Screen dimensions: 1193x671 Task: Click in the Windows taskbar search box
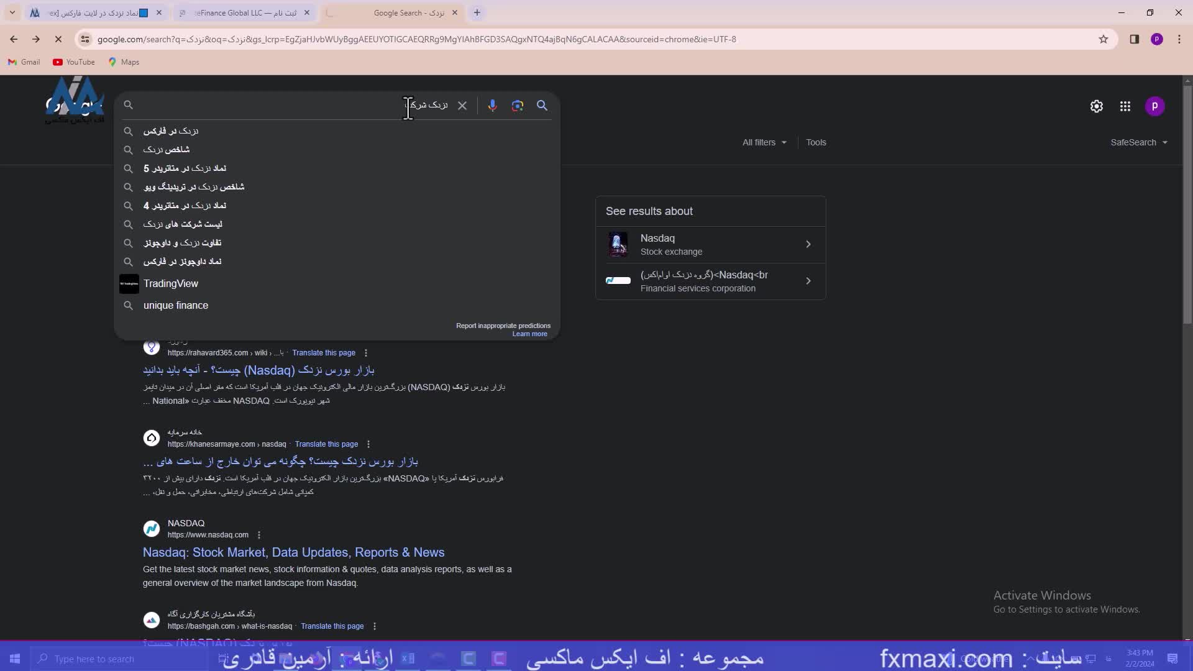click(93, 659)
